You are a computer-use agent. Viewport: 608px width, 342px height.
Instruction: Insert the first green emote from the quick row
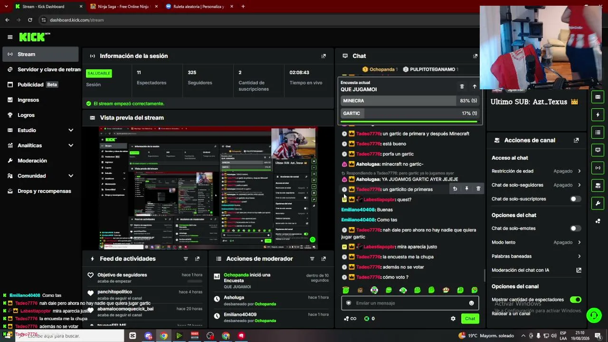pyautogui.click(x=346, y=290)
